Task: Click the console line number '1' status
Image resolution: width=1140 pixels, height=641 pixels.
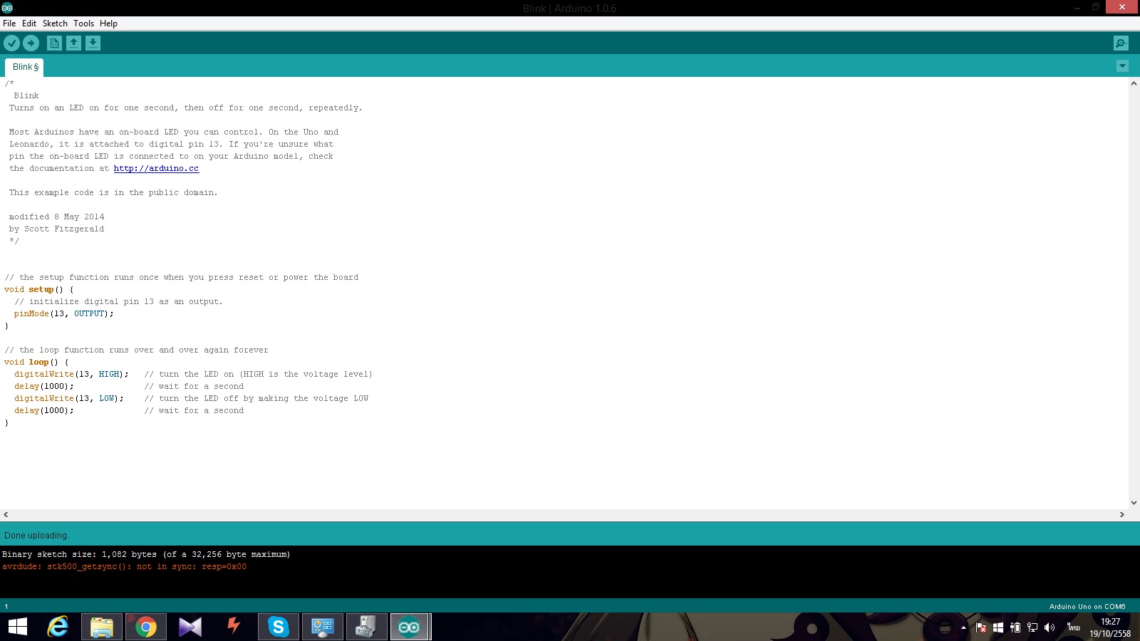Action: (6, 607)
